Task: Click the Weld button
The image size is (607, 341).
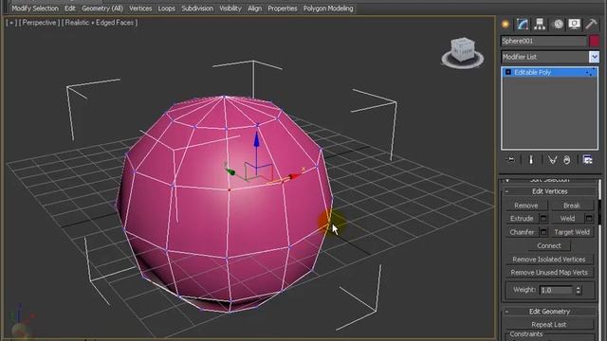Action: click(567, 219)
